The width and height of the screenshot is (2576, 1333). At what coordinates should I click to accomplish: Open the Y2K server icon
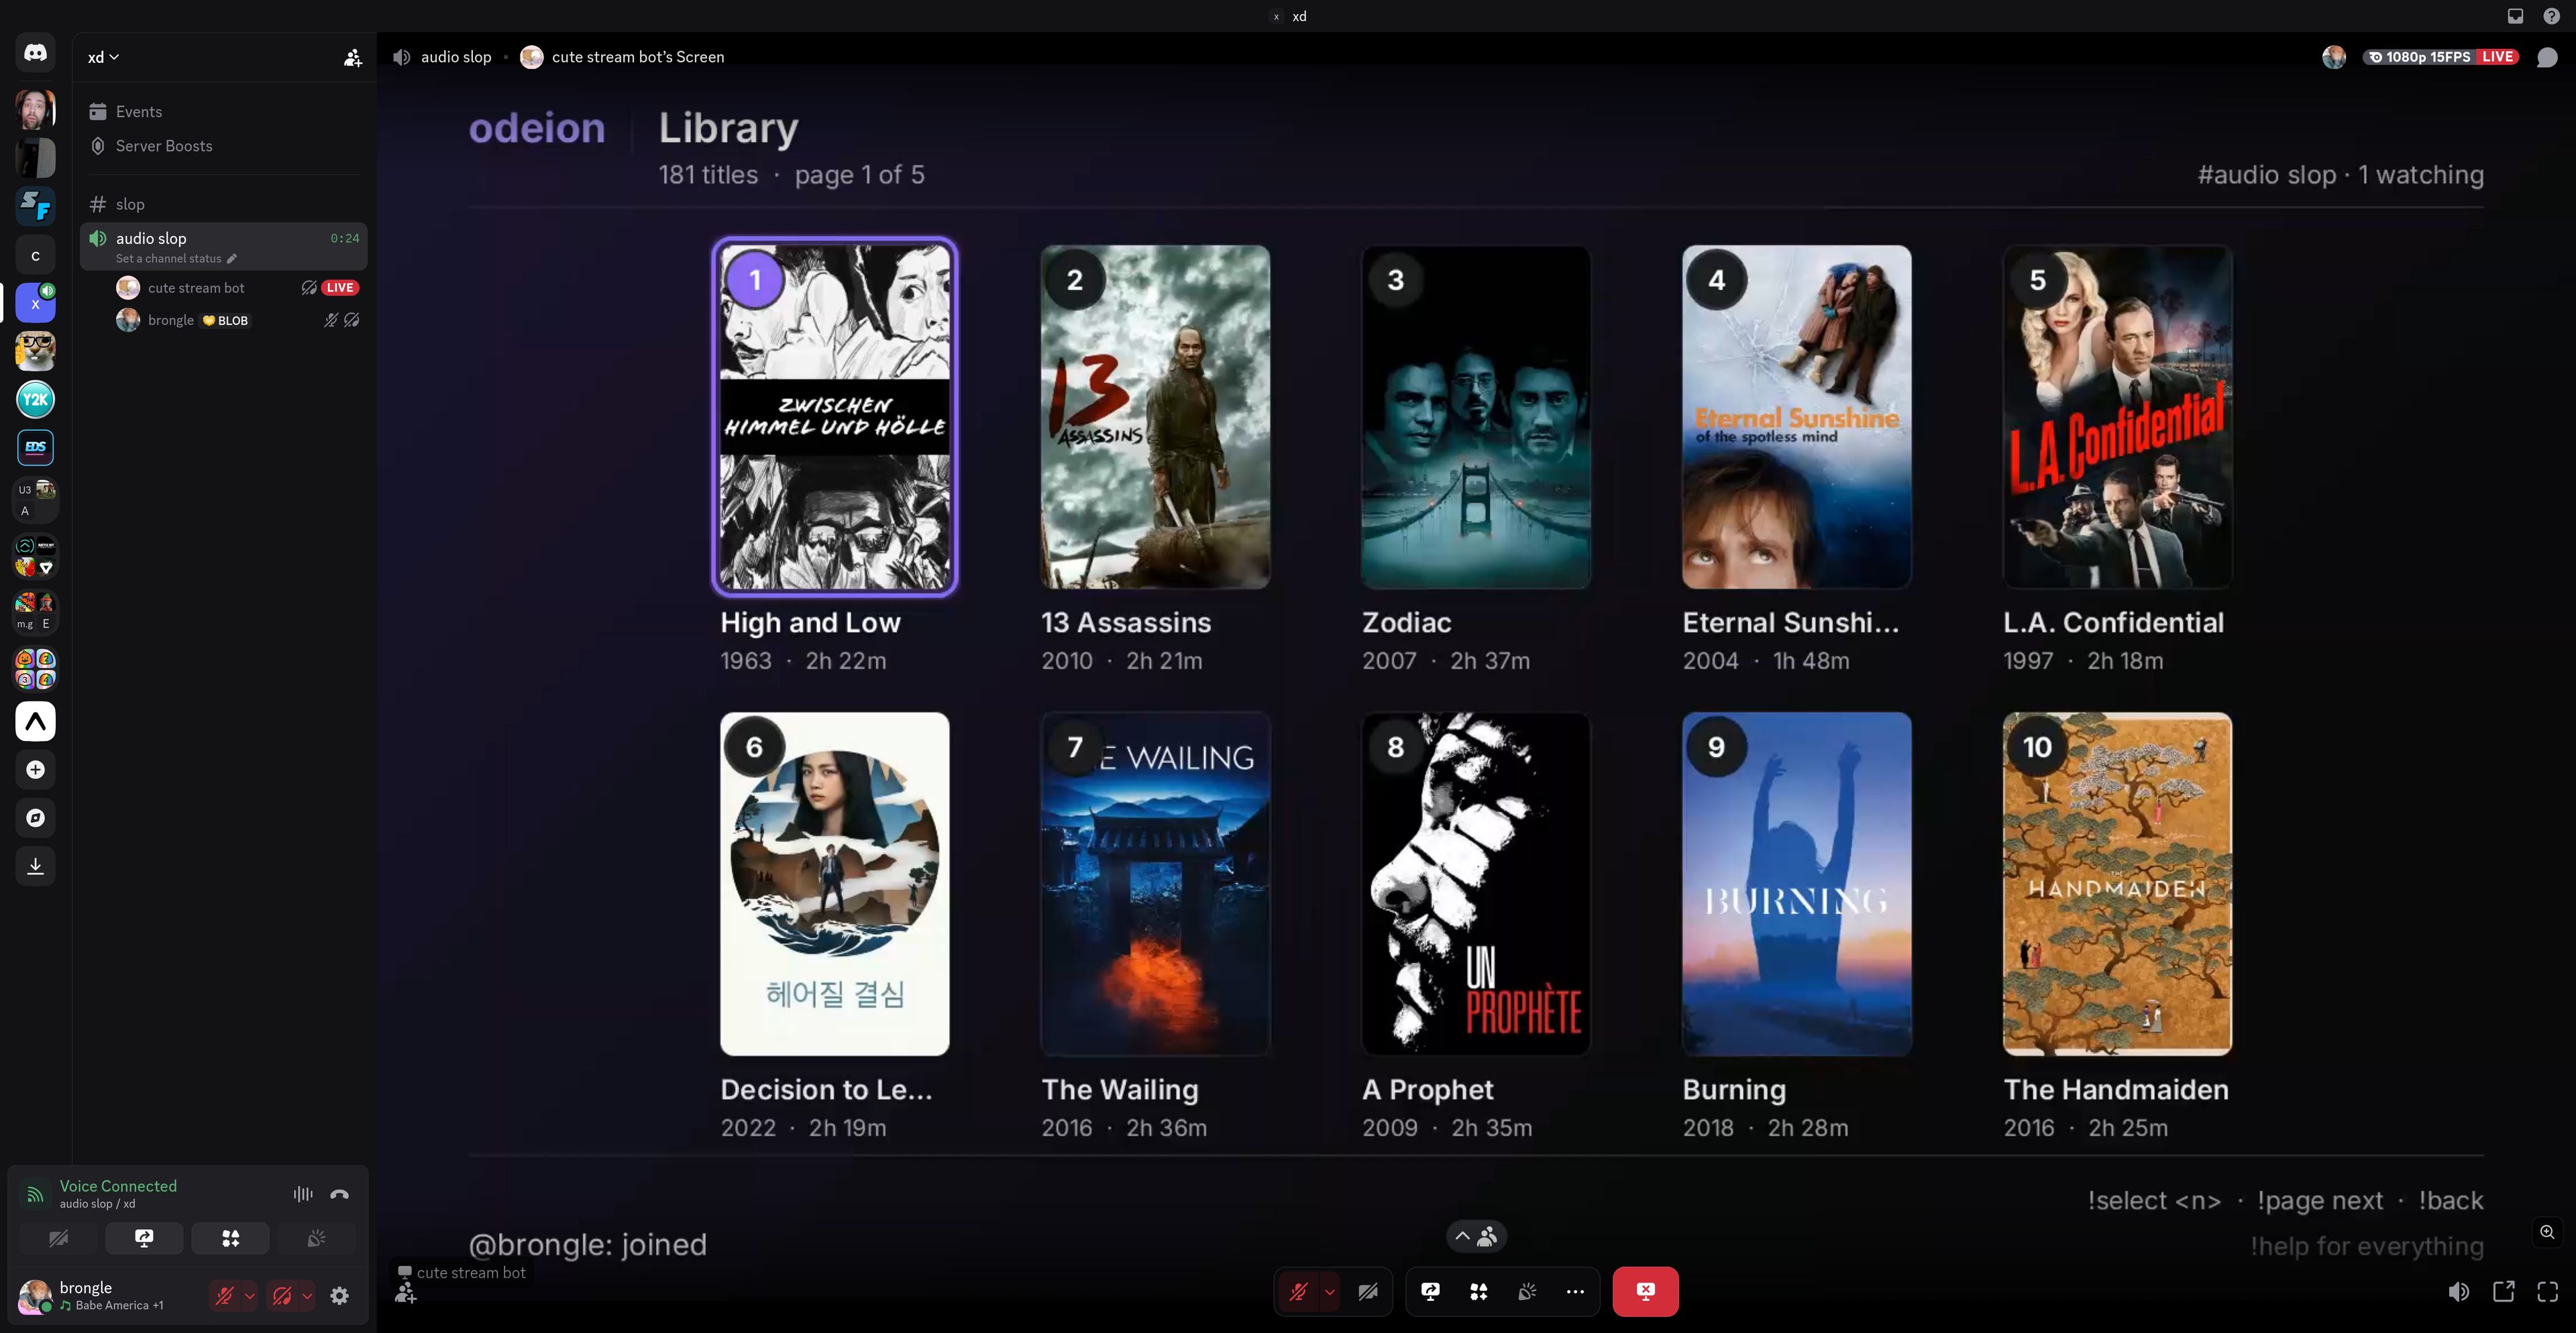[x=35, y=400]
